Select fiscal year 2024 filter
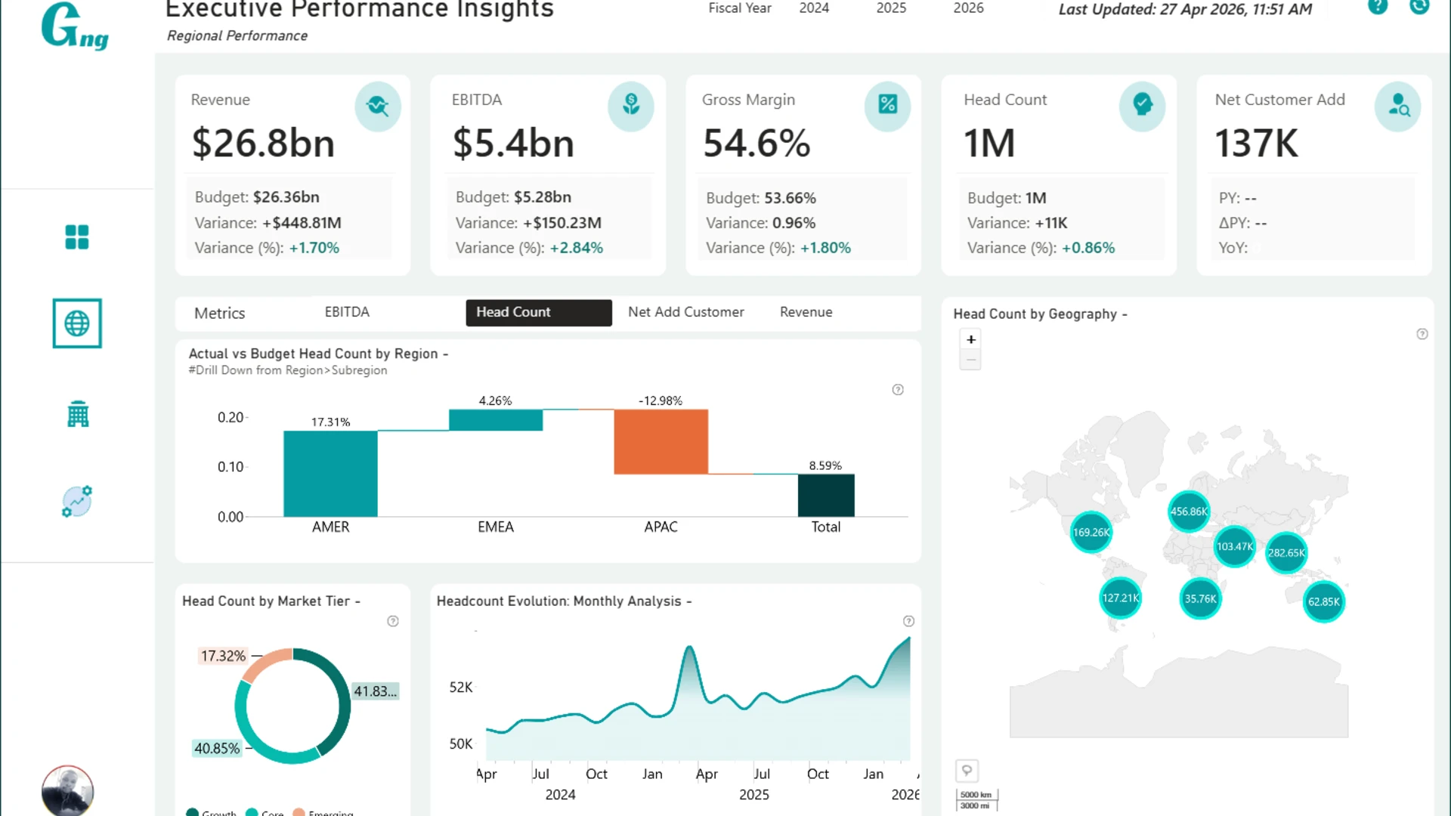This screenshot has width=1451, height=816. (814, 8)
